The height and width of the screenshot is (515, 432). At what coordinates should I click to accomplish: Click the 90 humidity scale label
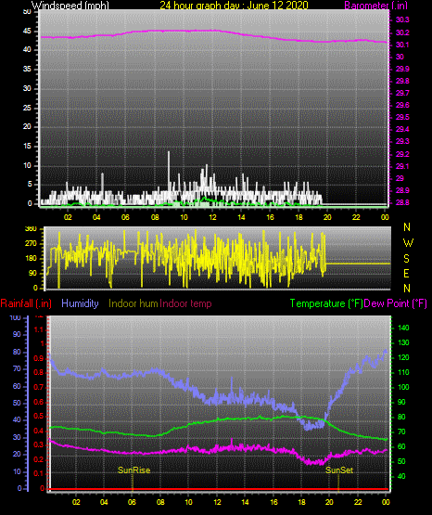pyautogui.click(x=17, y=334)
